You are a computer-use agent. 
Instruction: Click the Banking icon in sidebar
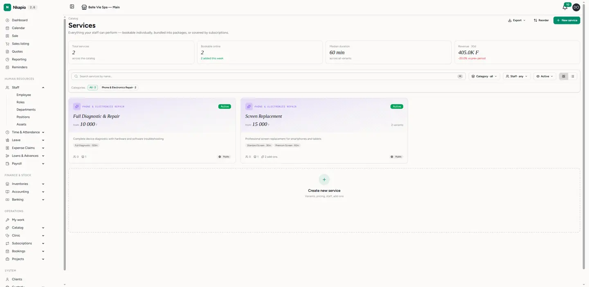(7, 200)
